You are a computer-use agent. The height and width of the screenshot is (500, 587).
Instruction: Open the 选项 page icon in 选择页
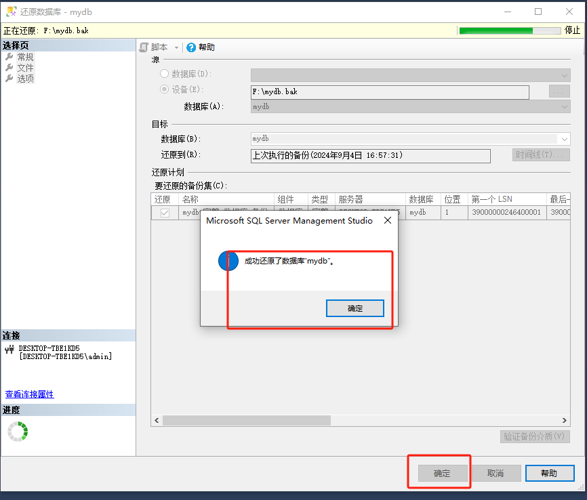click(9, 79)
